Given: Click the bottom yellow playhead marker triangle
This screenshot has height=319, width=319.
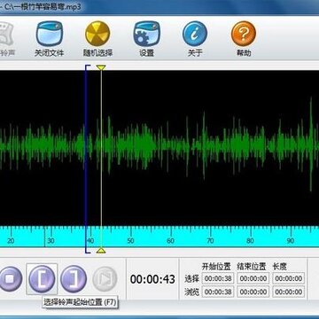Looking at the screenshot, I should 101,251.
